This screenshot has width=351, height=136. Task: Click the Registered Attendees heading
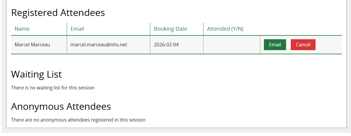point(58,13)
